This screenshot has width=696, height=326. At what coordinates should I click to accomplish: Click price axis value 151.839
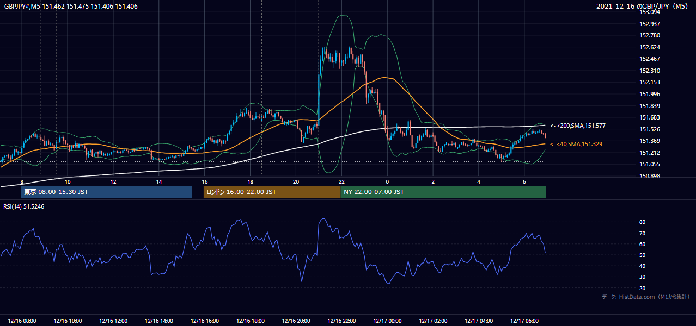(650, 106)
